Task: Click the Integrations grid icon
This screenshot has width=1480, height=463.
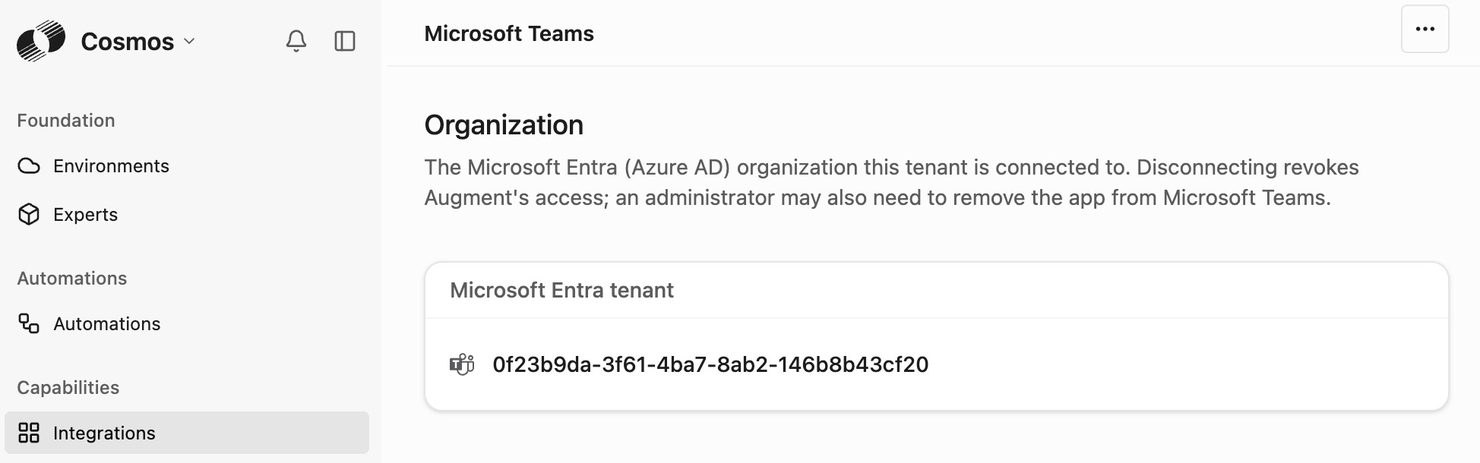Action: [29, 433]
